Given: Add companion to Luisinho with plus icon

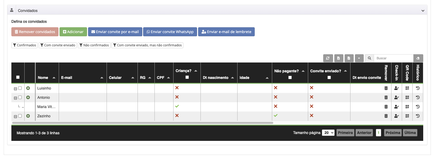Looking at the screenshot, I should click(28, 88).
